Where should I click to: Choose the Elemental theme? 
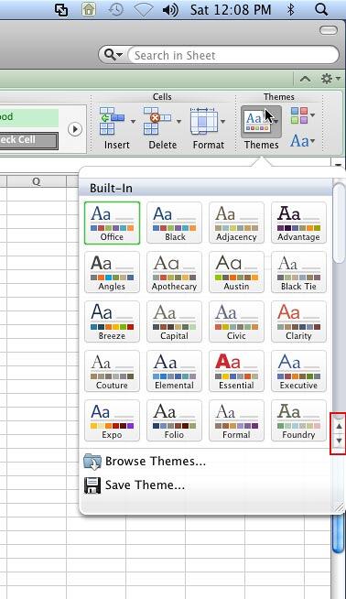174,371
